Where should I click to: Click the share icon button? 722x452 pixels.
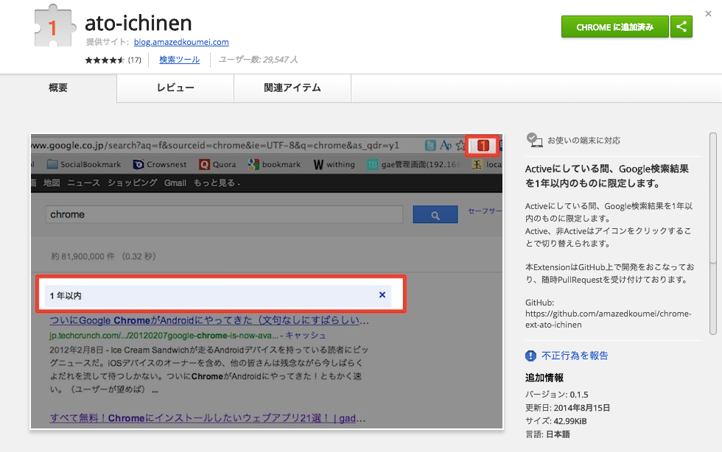(681, 27)
